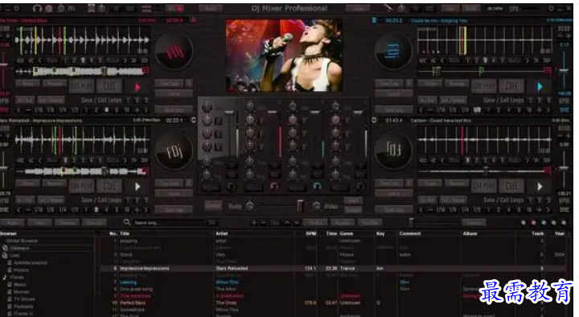This screenshot has height=317, width=579.
Task: Click the minus icon in the browser toolbar
Action: tap(263, 223)
